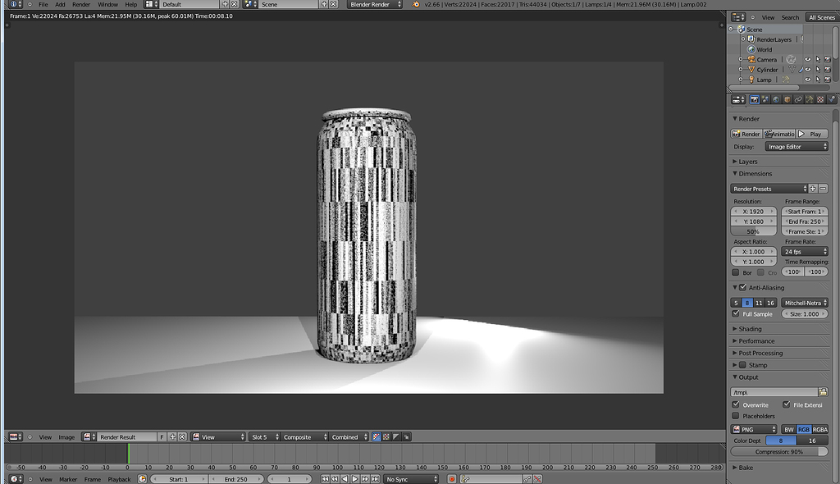Open the Object Constraints tab icon

[x=798, y=100]
